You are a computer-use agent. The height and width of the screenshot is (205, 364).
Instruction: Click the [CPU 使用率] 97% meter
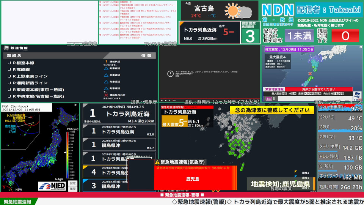point(340,108)
